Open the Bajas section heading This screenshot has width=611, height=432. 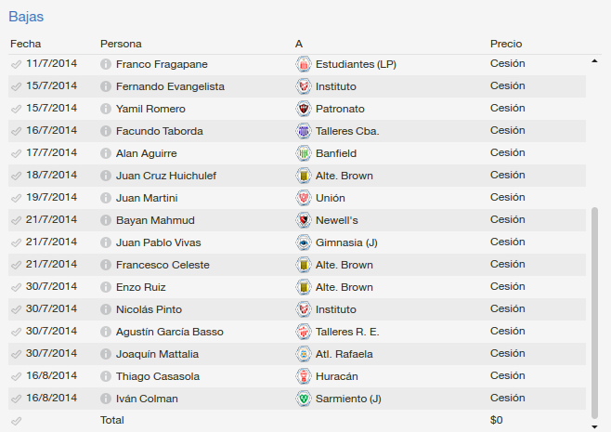[26, 17]
